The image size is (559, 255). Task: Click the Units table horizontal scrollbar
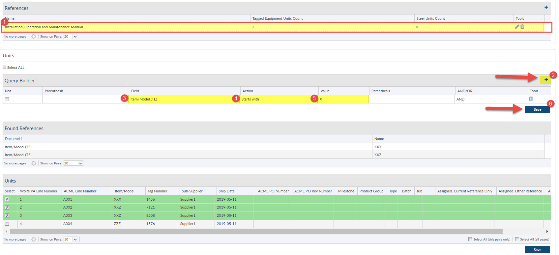point(255,231)
